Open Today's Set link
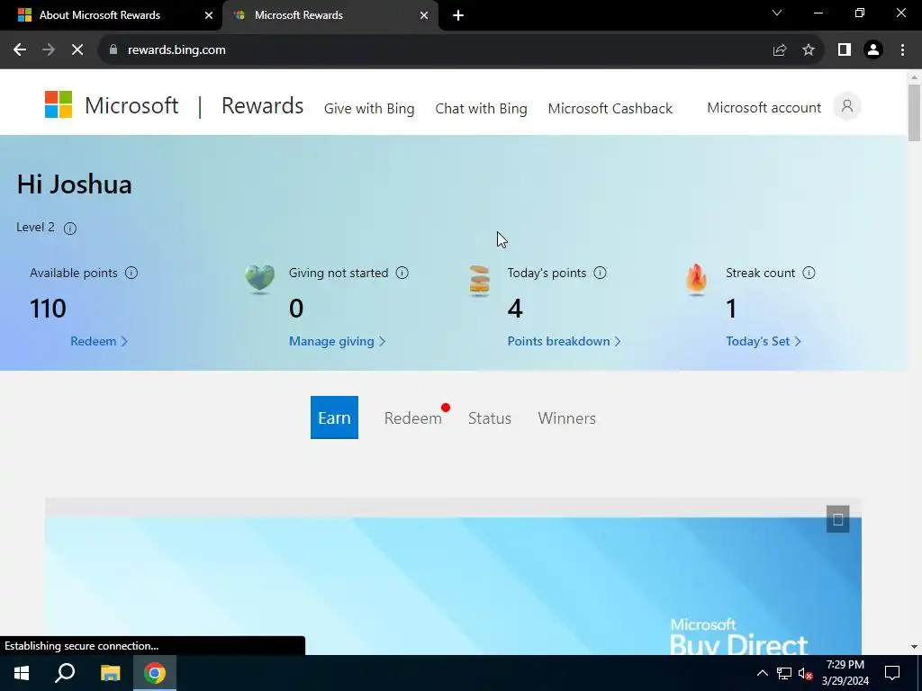The height and width of the screenshot is (691, 922). [x=764, y=341]
